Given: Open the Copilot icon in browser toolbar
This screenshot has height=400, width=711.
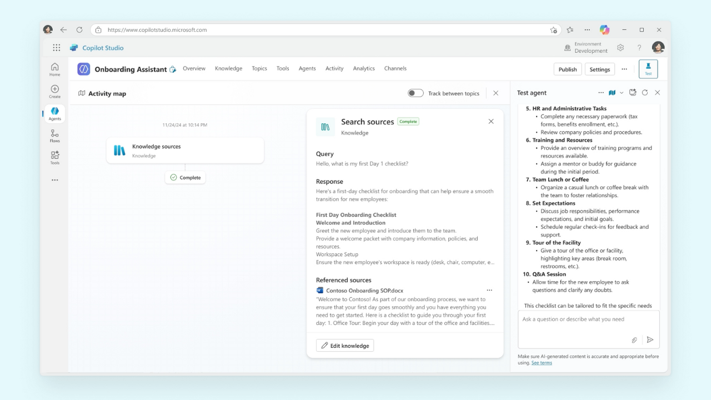Looking at the screenshot, I should [x=604, y=30].
